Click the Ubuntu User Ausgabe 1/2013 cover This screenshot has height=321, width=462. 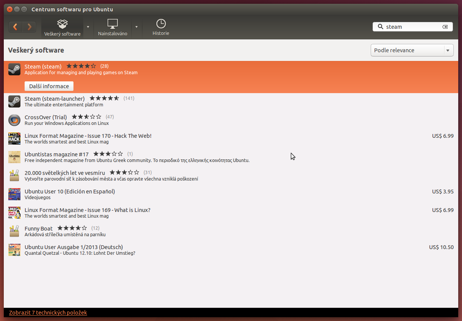point(14,250)
